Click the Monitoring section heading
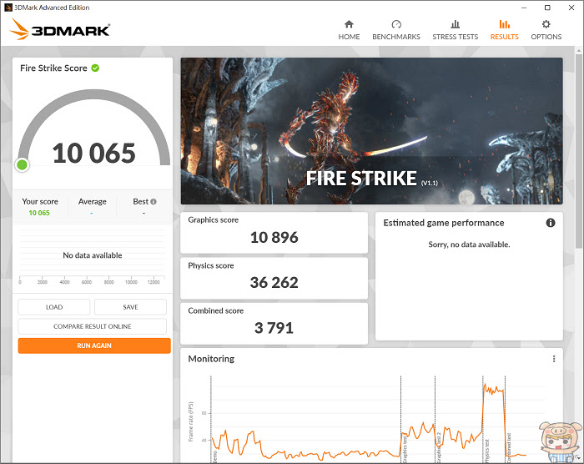The image size is (584, 464). [211, 359]
